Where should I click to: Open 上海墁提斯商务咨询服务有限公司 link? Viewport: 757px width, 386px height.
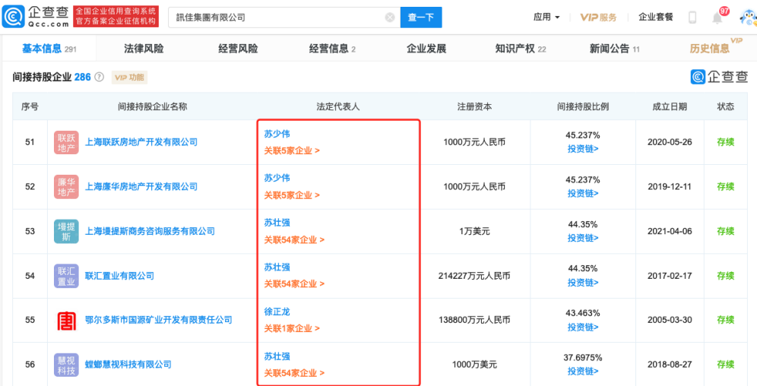click(x=150, y=231)
